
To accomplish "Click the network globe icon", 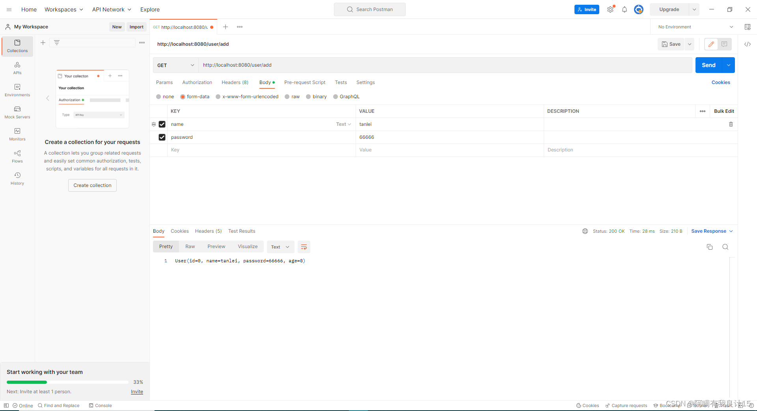I will click(x=585, y=231).
